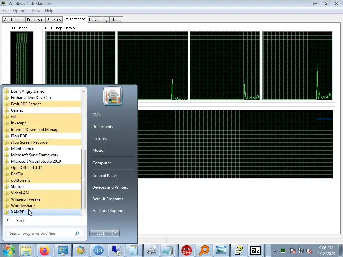The image size is (343, 257).
Task: Open the Control Panel taskbar icon
Action: 63,250
